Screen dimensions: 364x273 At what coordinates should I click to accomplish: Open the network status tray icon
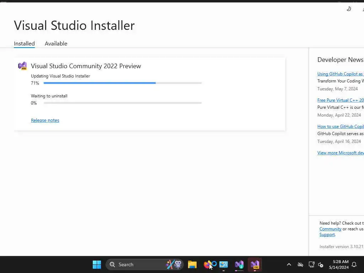point(311,264)
